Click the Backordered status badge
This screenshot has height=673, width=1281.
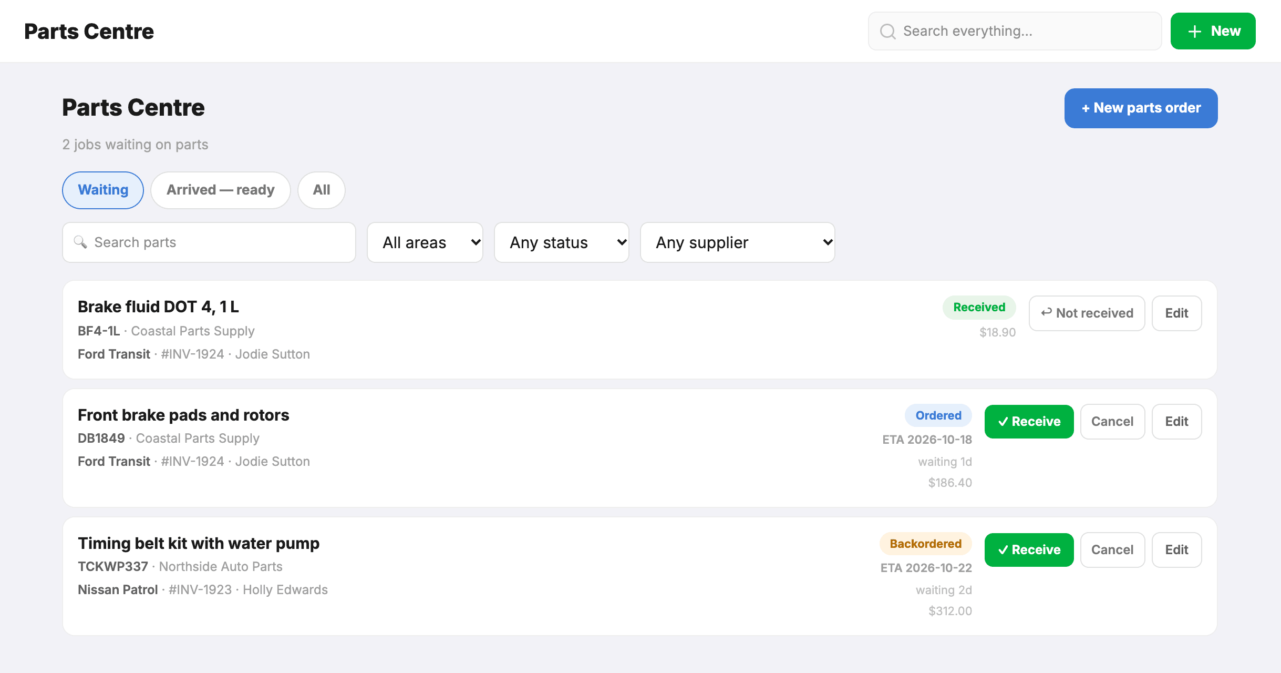coord(925,544)
